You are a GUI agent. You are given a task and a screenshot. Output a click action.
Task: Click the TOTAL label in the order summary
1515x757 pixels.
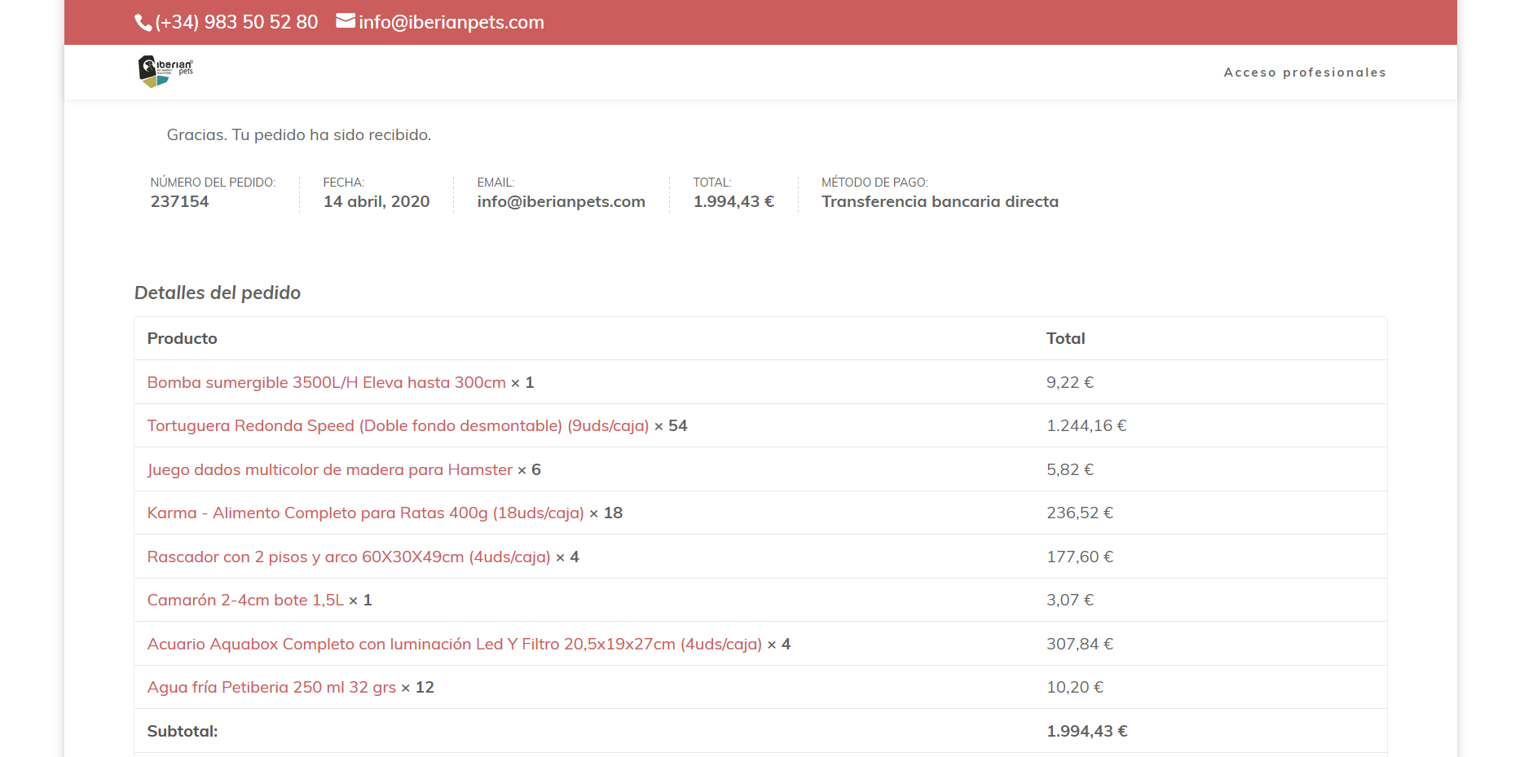(x=712, y=183)
